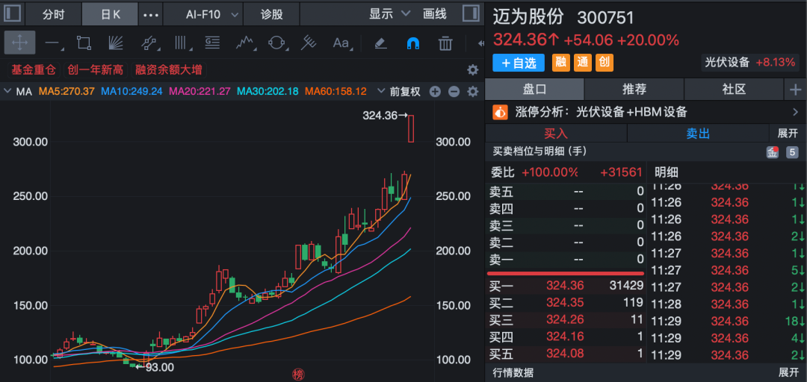Click the latest candlestick at 324.36

point(411,128)
